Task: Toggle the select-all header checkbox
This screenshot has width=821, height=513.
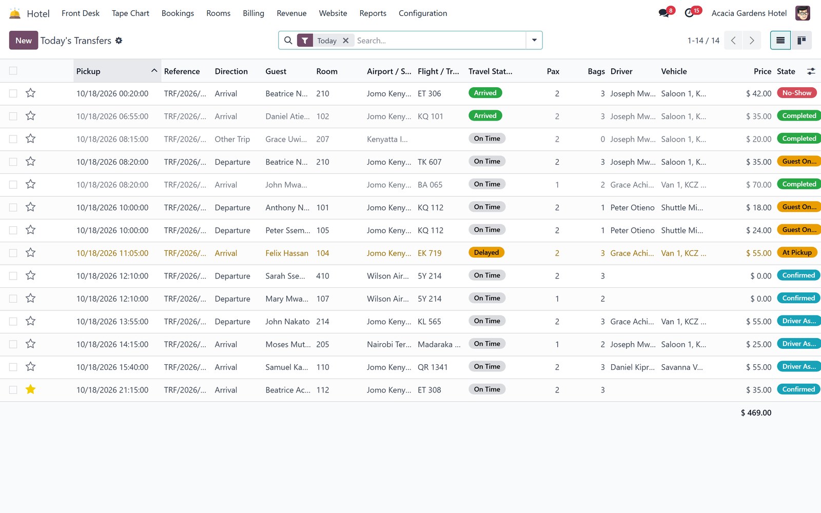Action: (13, 71)
